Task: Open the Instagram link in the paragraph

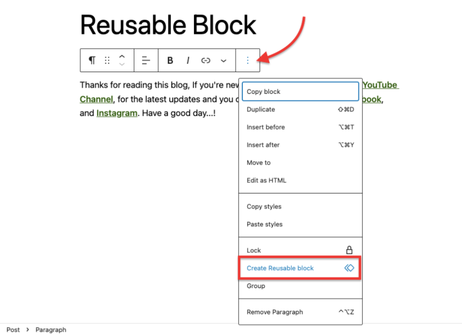Action: 117,113
